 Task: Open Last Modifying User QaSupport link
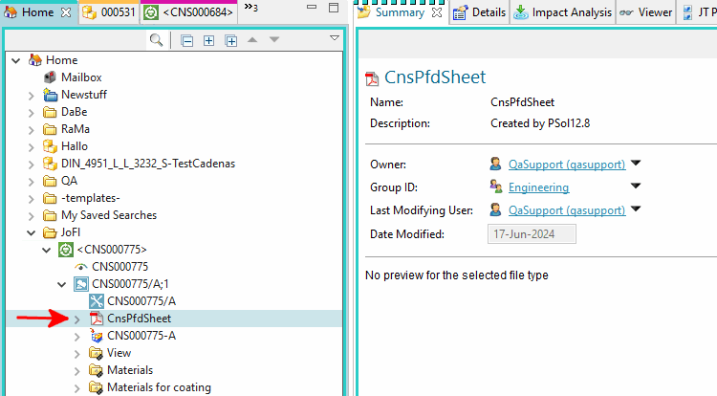(x=567, y=210)
